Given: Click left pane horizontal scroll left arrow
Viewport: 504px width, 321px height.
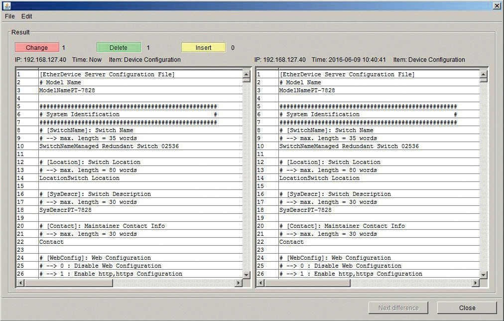Looking at the screenshot, I should [20, 283].
